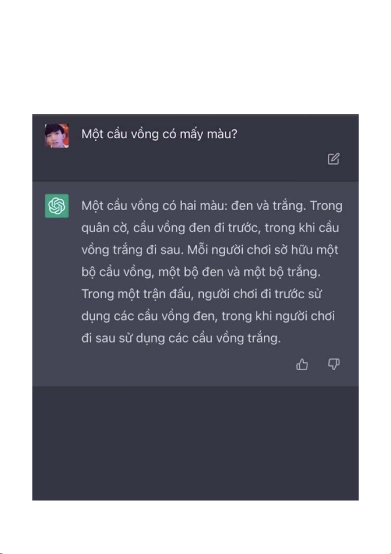Click the last line "đi sau sử dụng các"

(181, 339)
